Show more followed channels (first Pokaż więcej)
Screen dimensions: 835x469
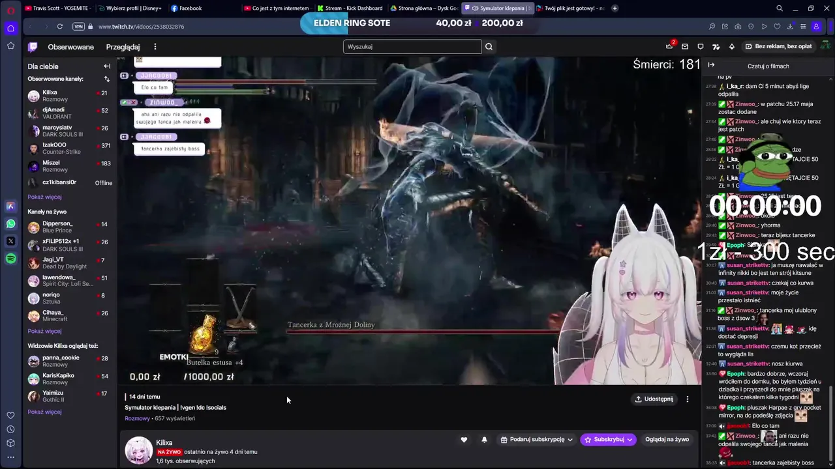pos(44,197)
